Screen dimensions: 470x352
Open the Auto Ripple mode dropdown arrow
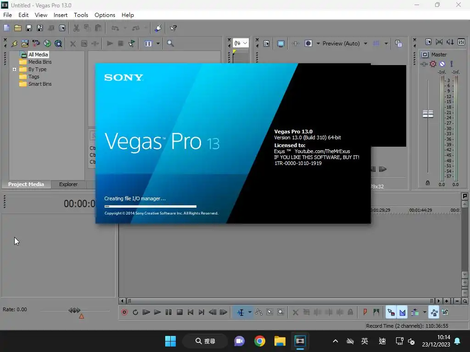425,312
